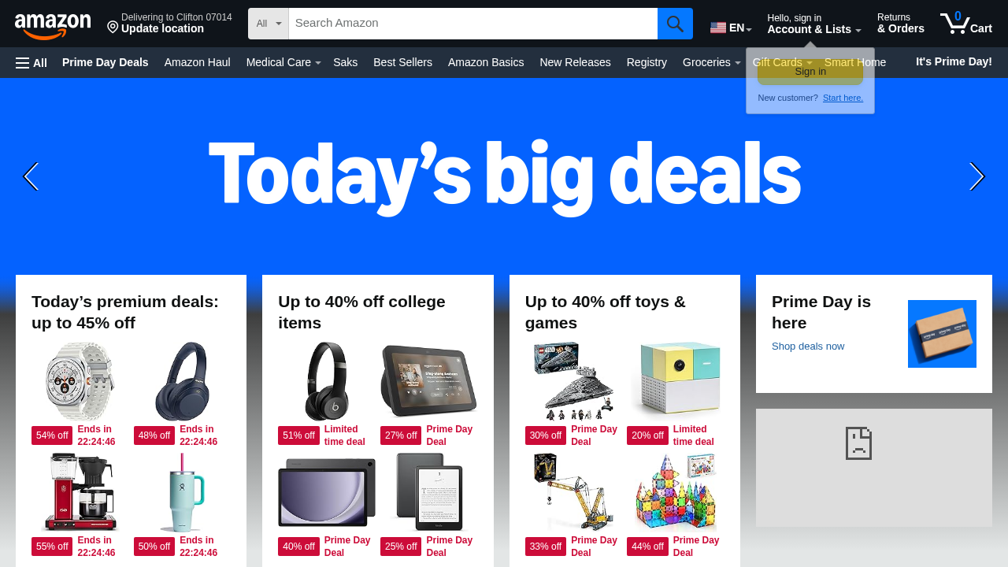Click the yellow Sign in button
The height and width of the screenshot is (567, 1008).
coord(810,72)
